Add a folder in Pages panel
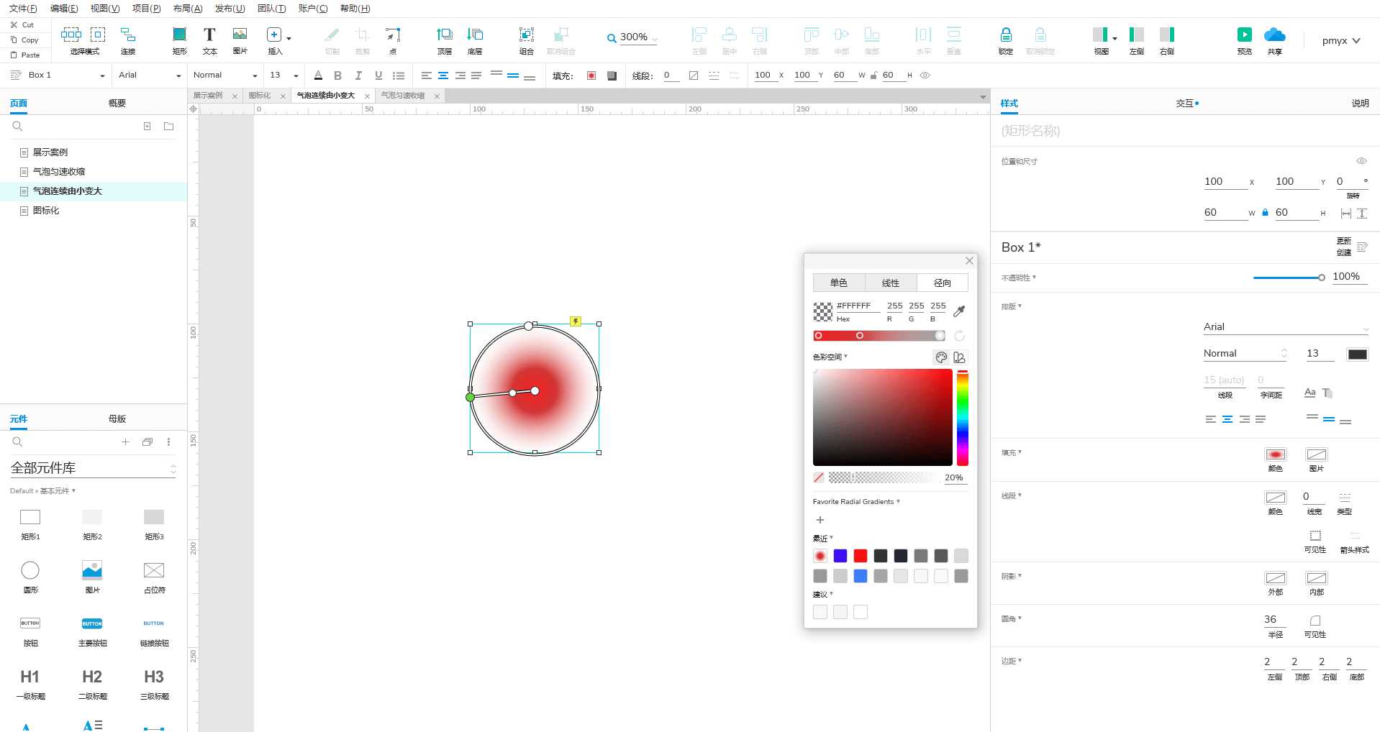This screenshot has width=1380, height=732. coord(169,127)
